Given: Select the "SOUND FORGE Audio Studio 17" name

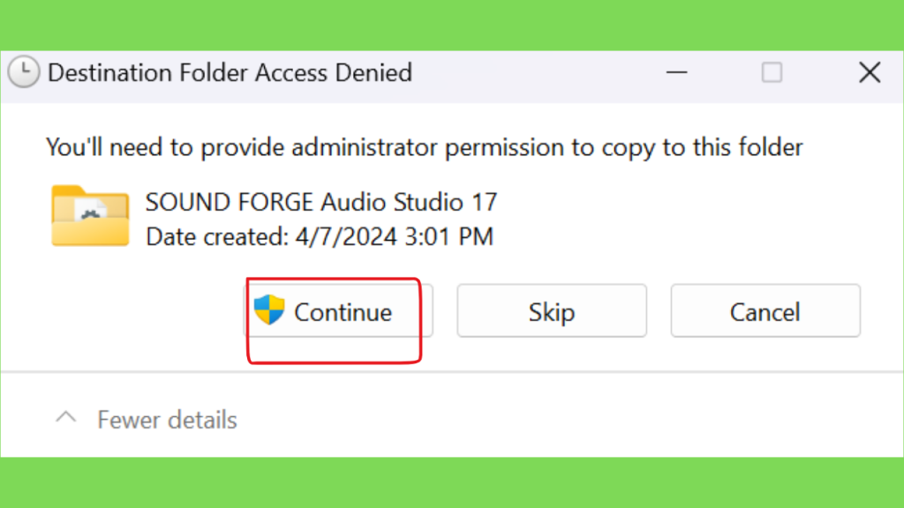Looking at the screenshot, I should tap(321, 202).
